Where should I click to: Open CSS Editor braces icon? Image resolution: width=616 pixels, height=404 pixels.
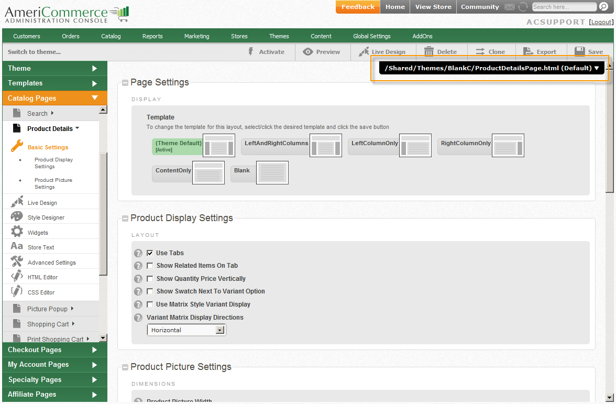click(17, 291)
